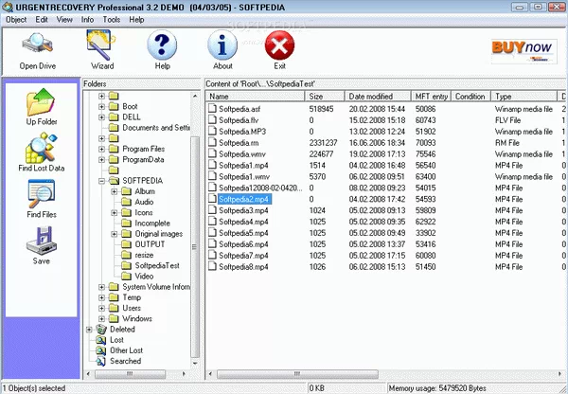Click folder tree scroll up arrow

tap(195, 96)
